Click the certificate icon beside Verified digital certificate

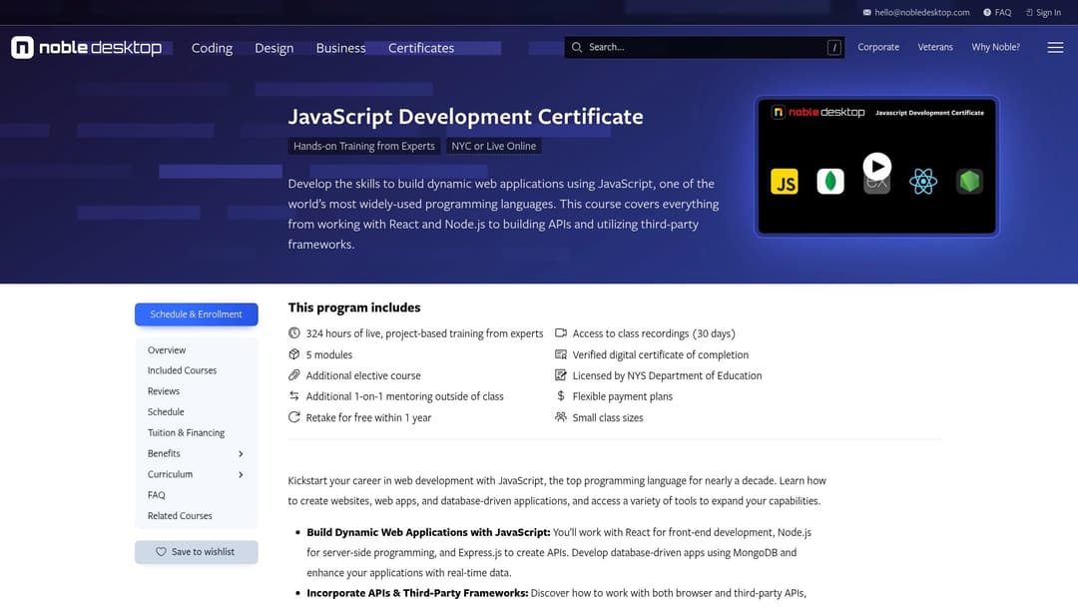(x=561, y=354)
